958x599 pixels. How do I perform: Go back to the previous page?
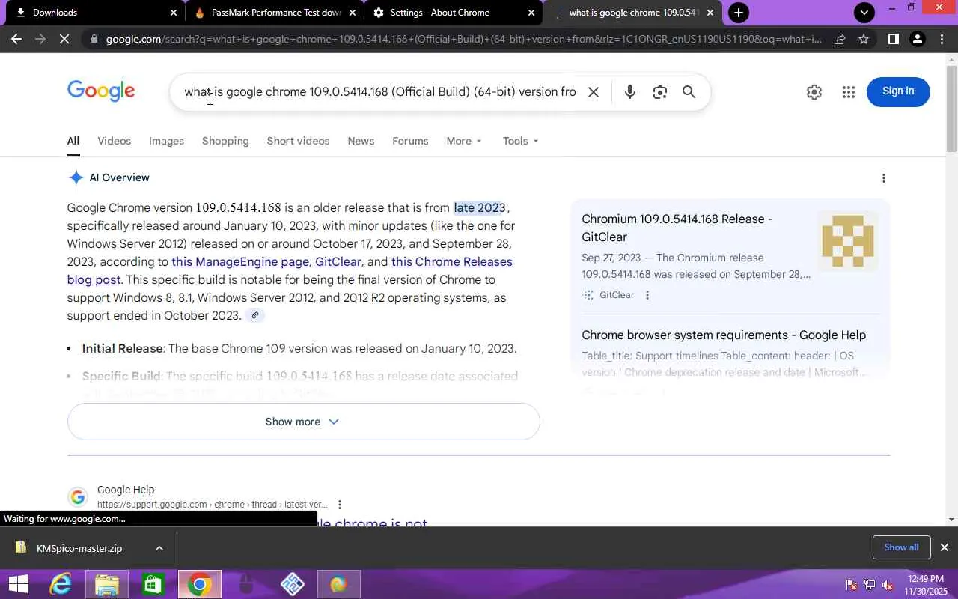(16, 39)
